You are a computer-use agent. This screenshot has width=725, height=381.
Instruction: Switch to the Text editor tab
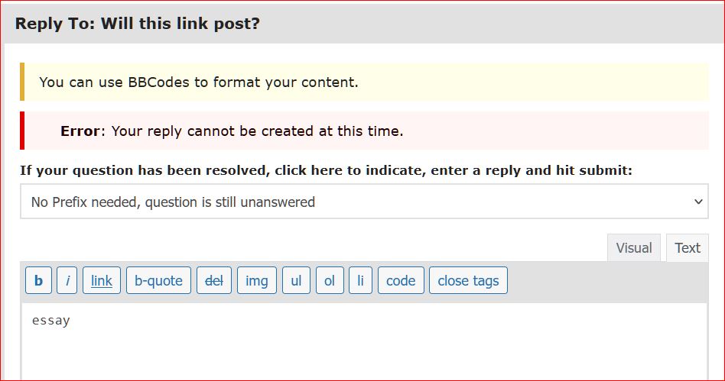click(x=688, y=248)
